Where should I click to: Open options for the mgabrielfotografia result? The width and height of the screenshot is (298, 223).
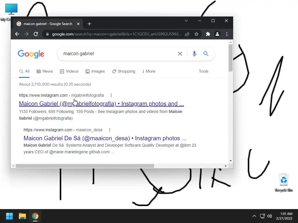click(x=111, y=95)
